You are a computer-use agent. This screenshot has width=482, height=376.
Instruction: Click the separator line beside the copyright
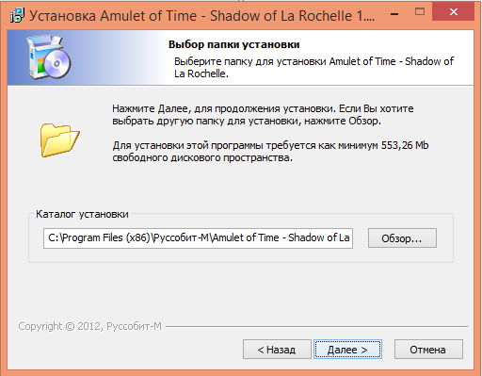pos(317,327)
